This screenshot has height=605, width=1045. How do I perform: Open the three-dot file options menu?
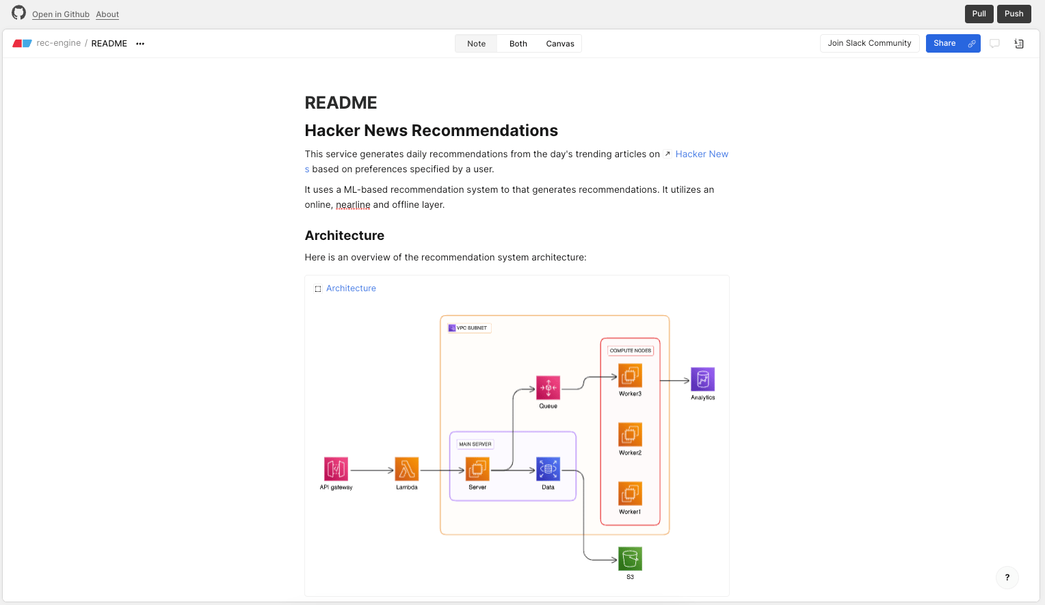tap(140, 44)
